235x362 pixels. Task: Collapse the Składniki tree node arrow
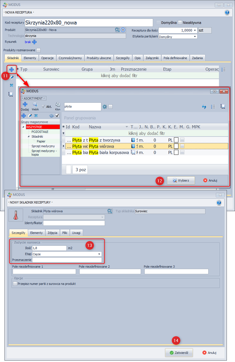29,137
